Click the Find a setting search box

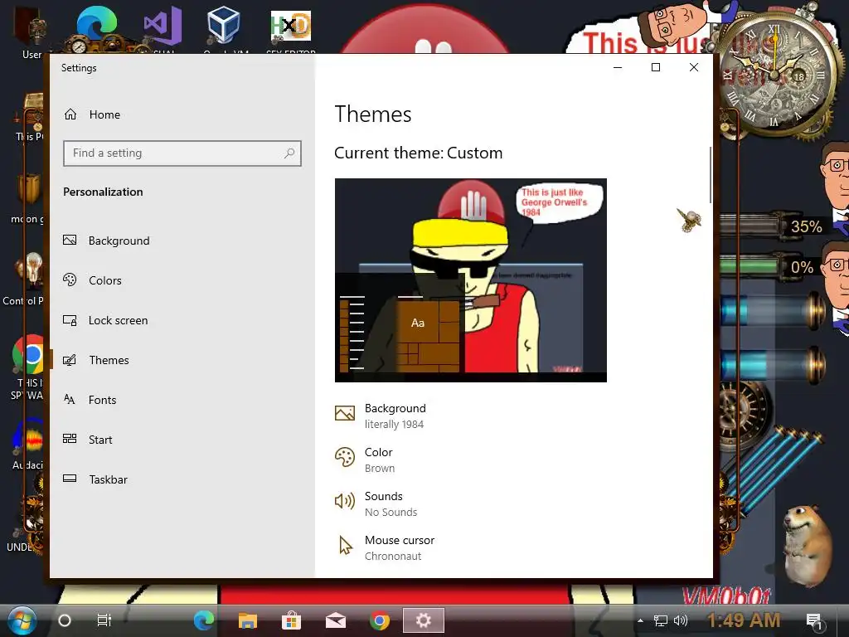pyautogui.click(x=182, y=153)
